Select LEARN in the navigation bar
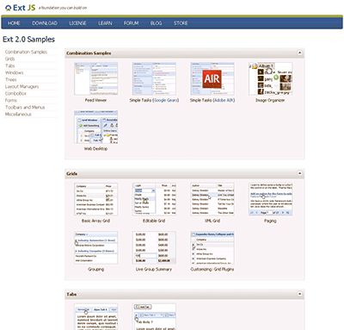344x330 pixels. coord(105,23)
